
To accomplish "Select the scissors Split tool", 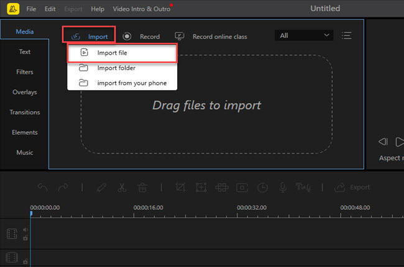I will [x=122, y=187].
